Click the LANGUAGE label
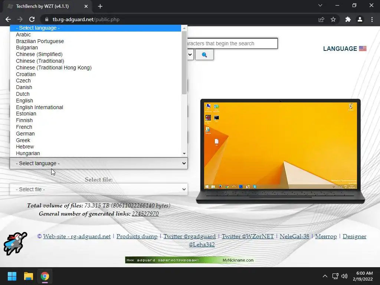This screenshot has height=285, width=380. pos(340,49)
